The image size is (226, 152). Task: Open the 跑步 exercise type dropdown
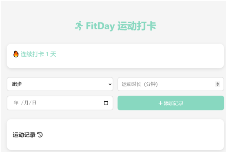point(60,84)
